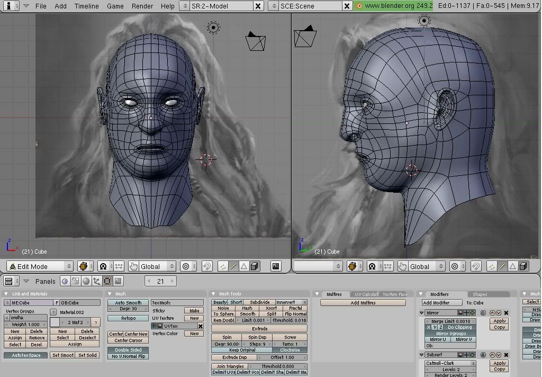The width and height of the screenshot is (542, 377).
Task: Click the Add Multires button
Action: click(x=363, y=303)
